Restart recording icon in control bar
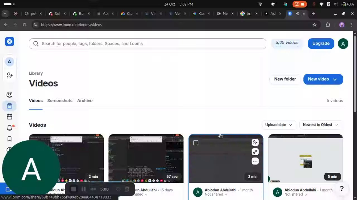The width and height of the screenshot is (357, 200). [118, 189]
